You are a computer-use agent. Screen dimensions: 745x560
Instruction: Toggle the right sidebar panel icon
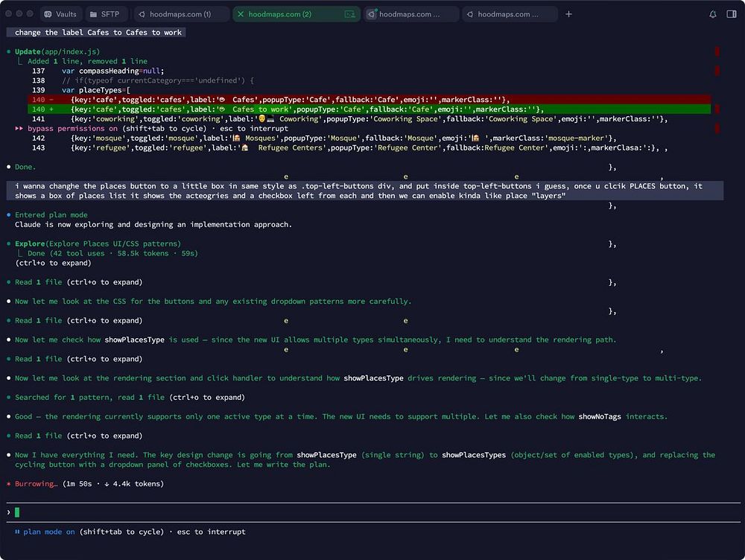tap(732, 14)
